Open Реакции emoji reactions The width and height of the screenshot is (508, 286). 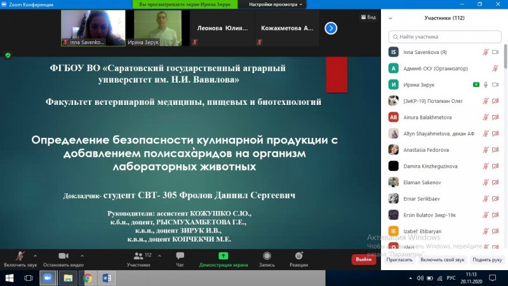(298, 259)
